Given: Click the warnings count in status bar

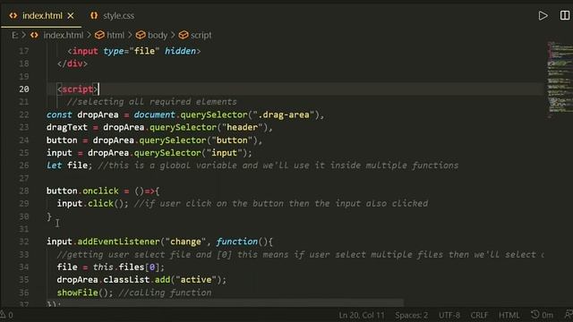Looking at the screenshot, I should (6, 315).
